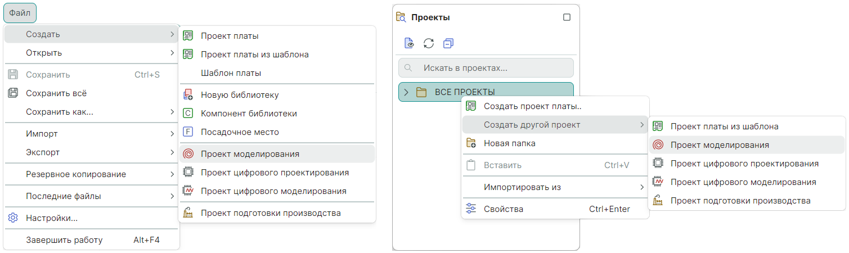Image resolution: width=849 pixels, height=253 pixels.
Task: Select the ВСЕ ПРОЕКТЫ folder row
Action: tap(486, 92)
